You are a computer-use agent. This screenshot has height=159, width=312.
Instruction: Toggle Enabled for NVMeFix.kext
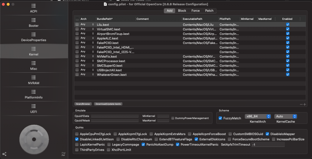(288, 56)
